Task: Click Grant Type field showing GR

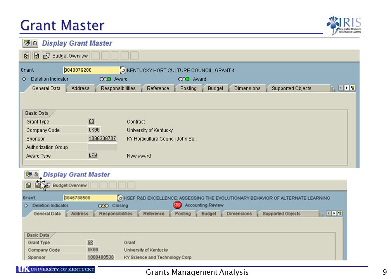Action: [90, 243]
